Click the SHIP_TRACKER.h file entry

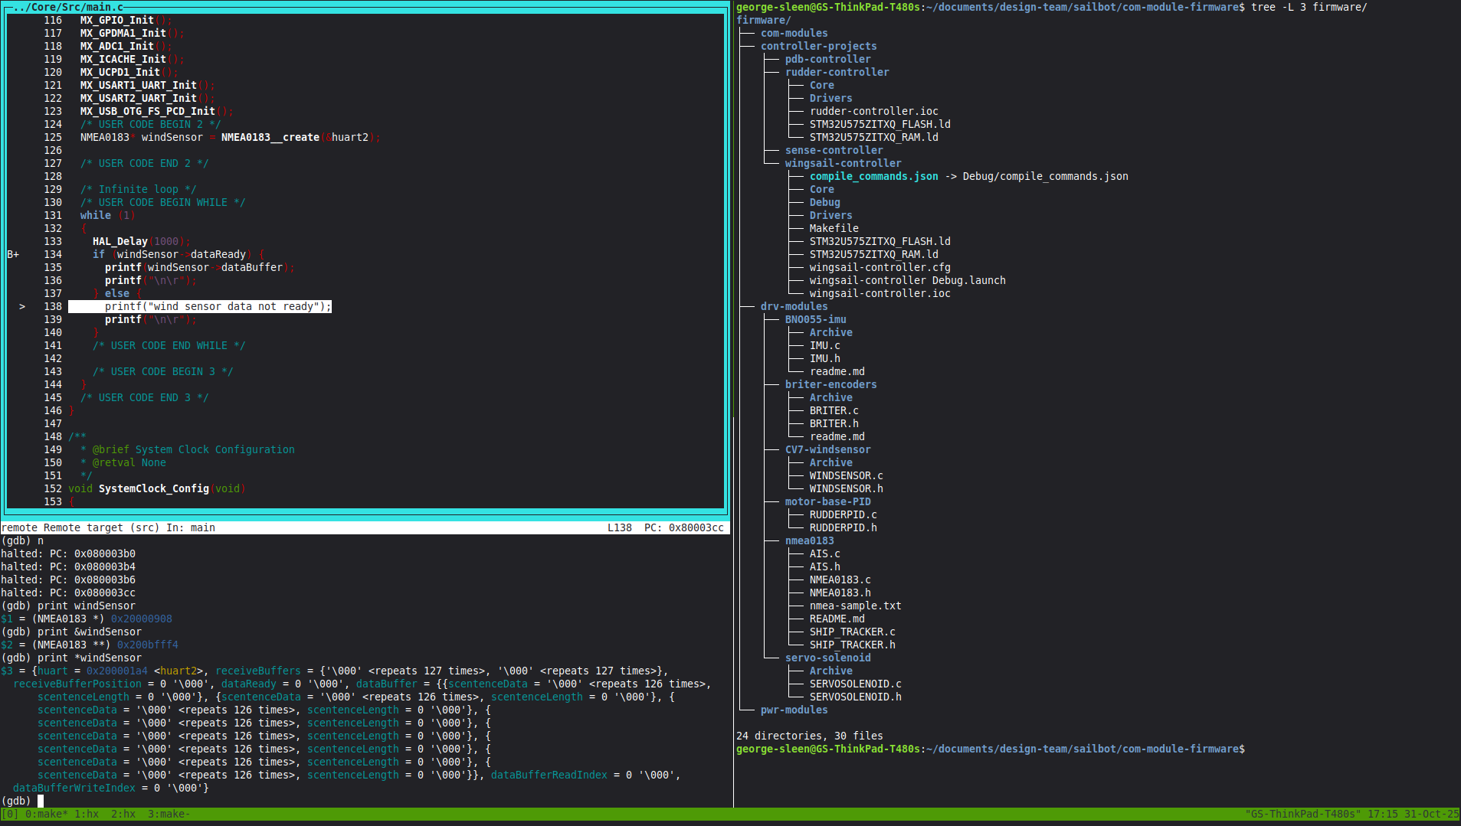point(853,645)
